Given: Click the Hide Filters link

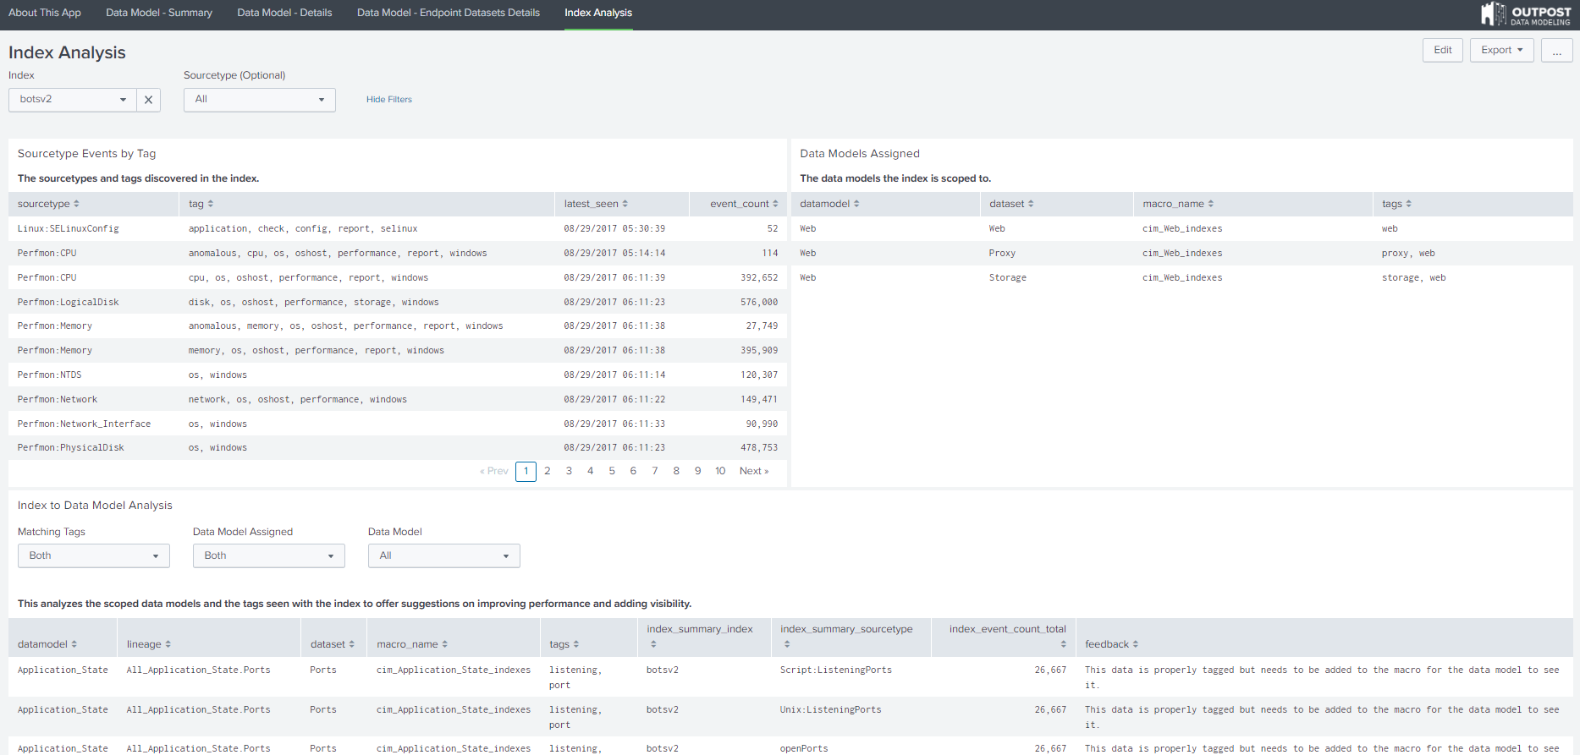Looking at the screenshot, I should point(389,100).
